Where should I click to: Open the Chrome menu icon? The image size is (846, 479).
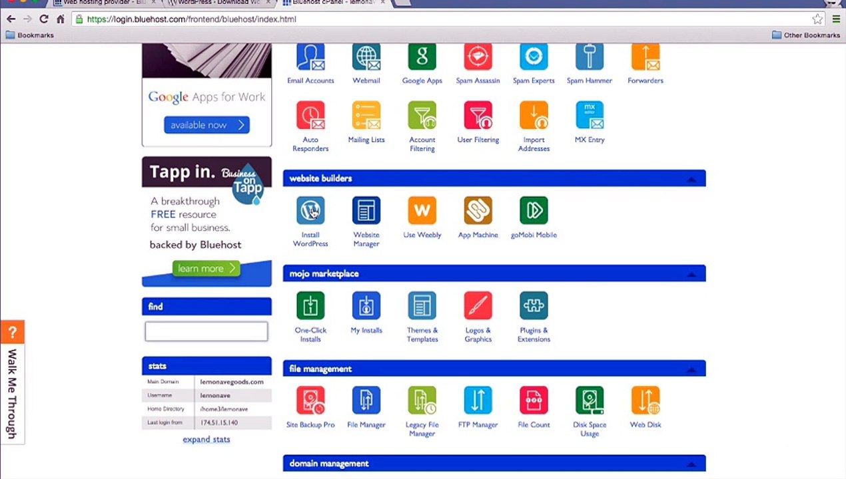pyautogui.click(x=836, y=19)
